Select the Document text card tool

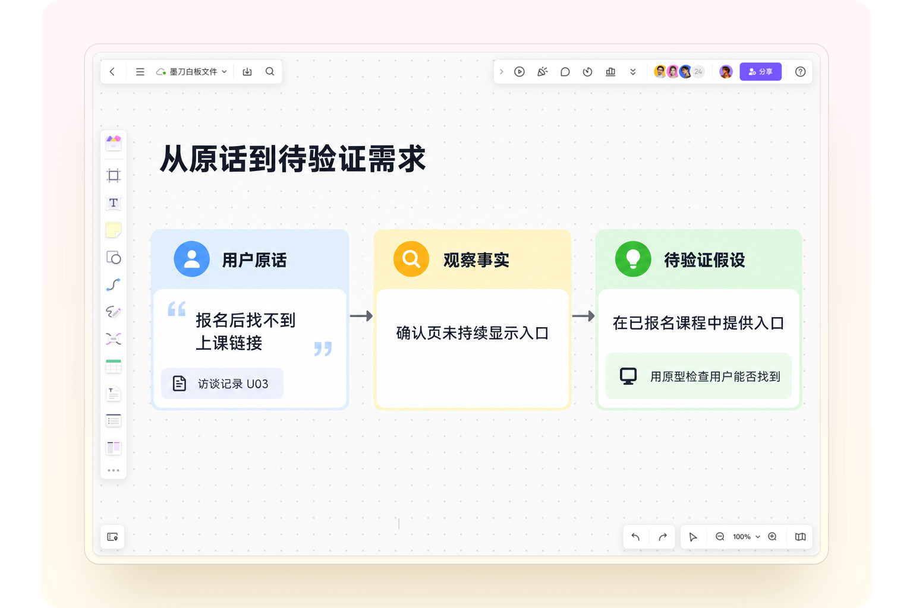(114, 394)
